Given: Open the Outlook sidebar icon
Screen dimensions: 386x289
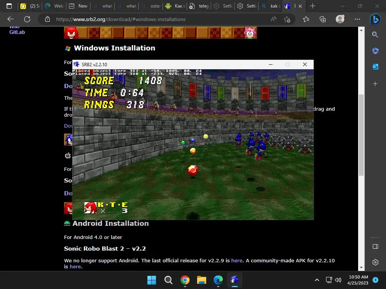Looking at the screenshot, I should [375, 66].
